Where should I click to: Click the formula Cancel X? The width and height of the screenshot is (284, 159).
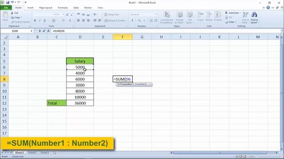tap(40, 31)
